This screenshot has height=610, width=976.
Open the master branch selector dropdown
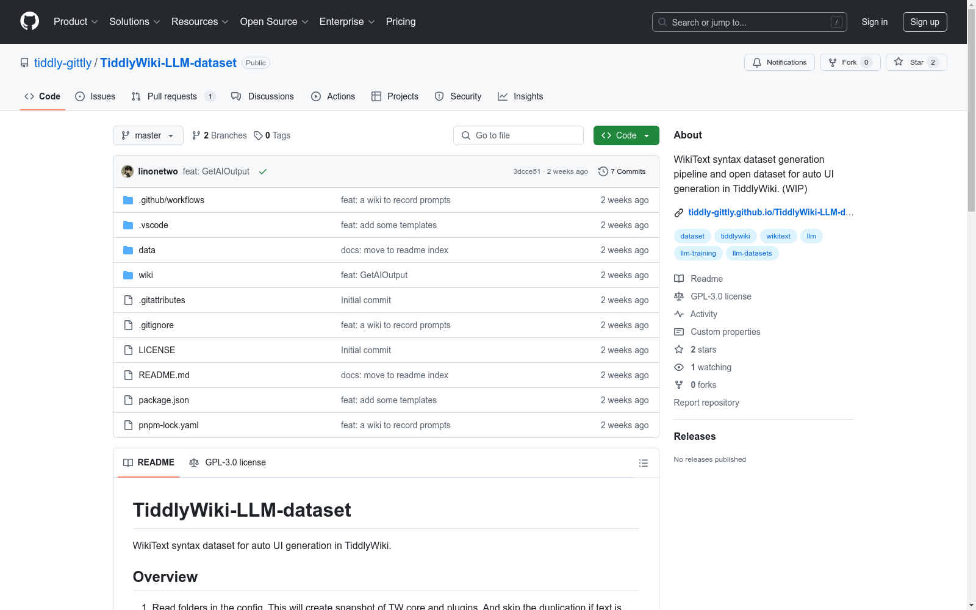pos(148,135)
